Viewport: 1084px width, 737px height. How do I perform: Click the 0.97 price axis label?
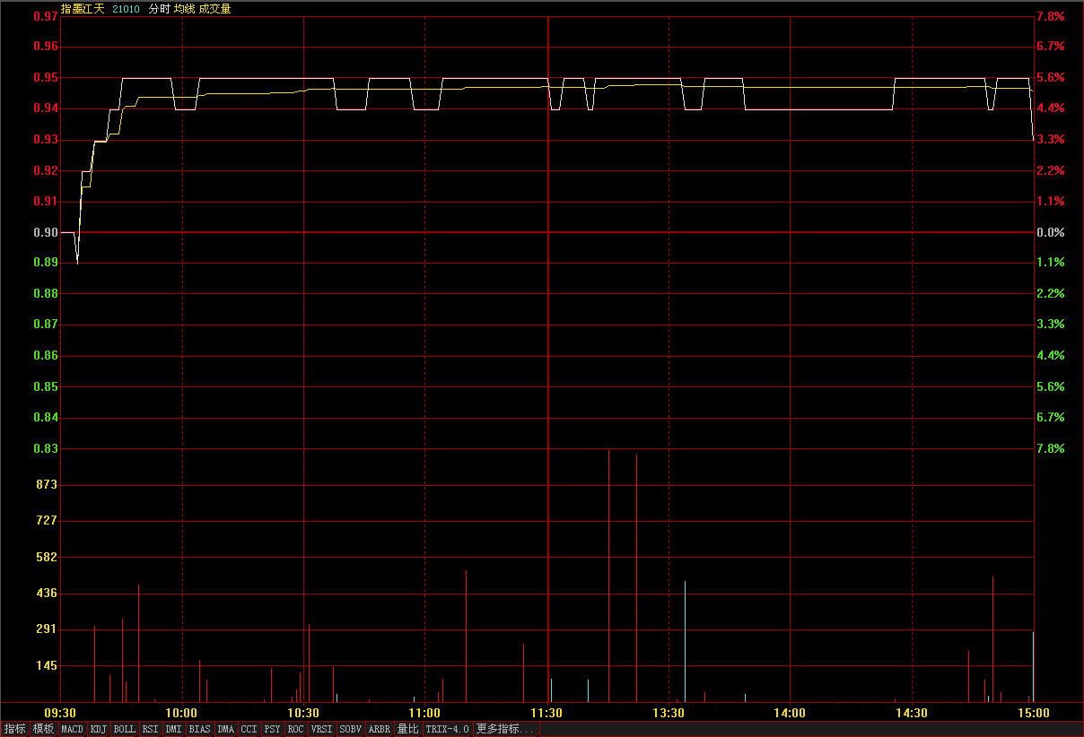click(x=45, y=16)
